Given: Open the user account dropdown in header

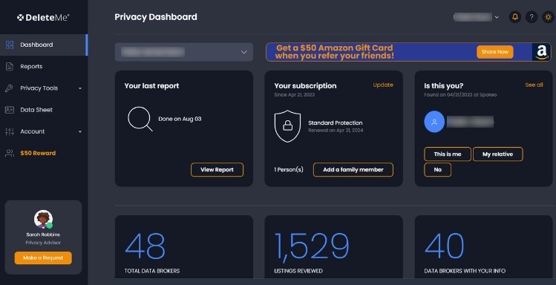Looking at the screenshot, I should coord(477,17).
